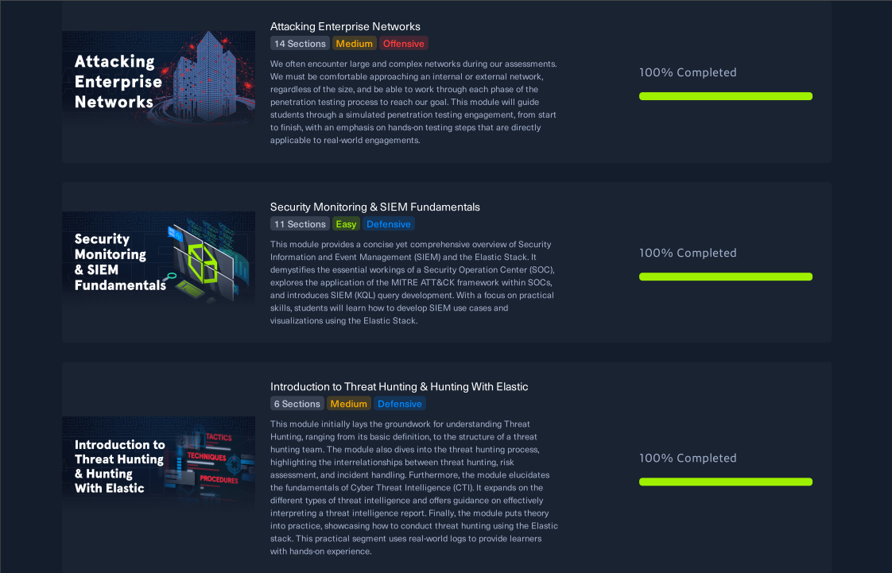Click 100% Completed label of Threat Hunting
Viewport: 892px width, 573px height.
tap(687, 459)
